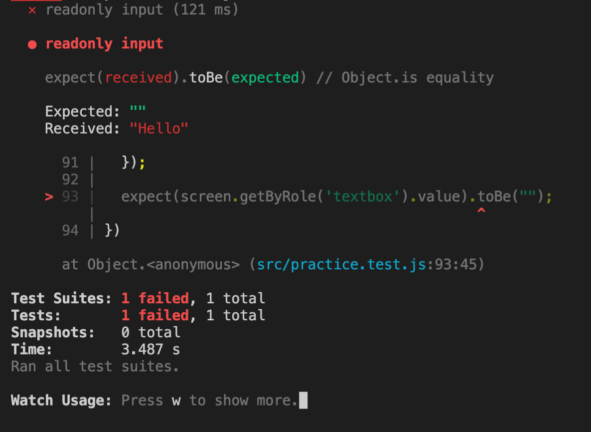This screenshot has height=432, width=591.
Task: Click line number 91 in the code snippet
Action: click(70, 163)
